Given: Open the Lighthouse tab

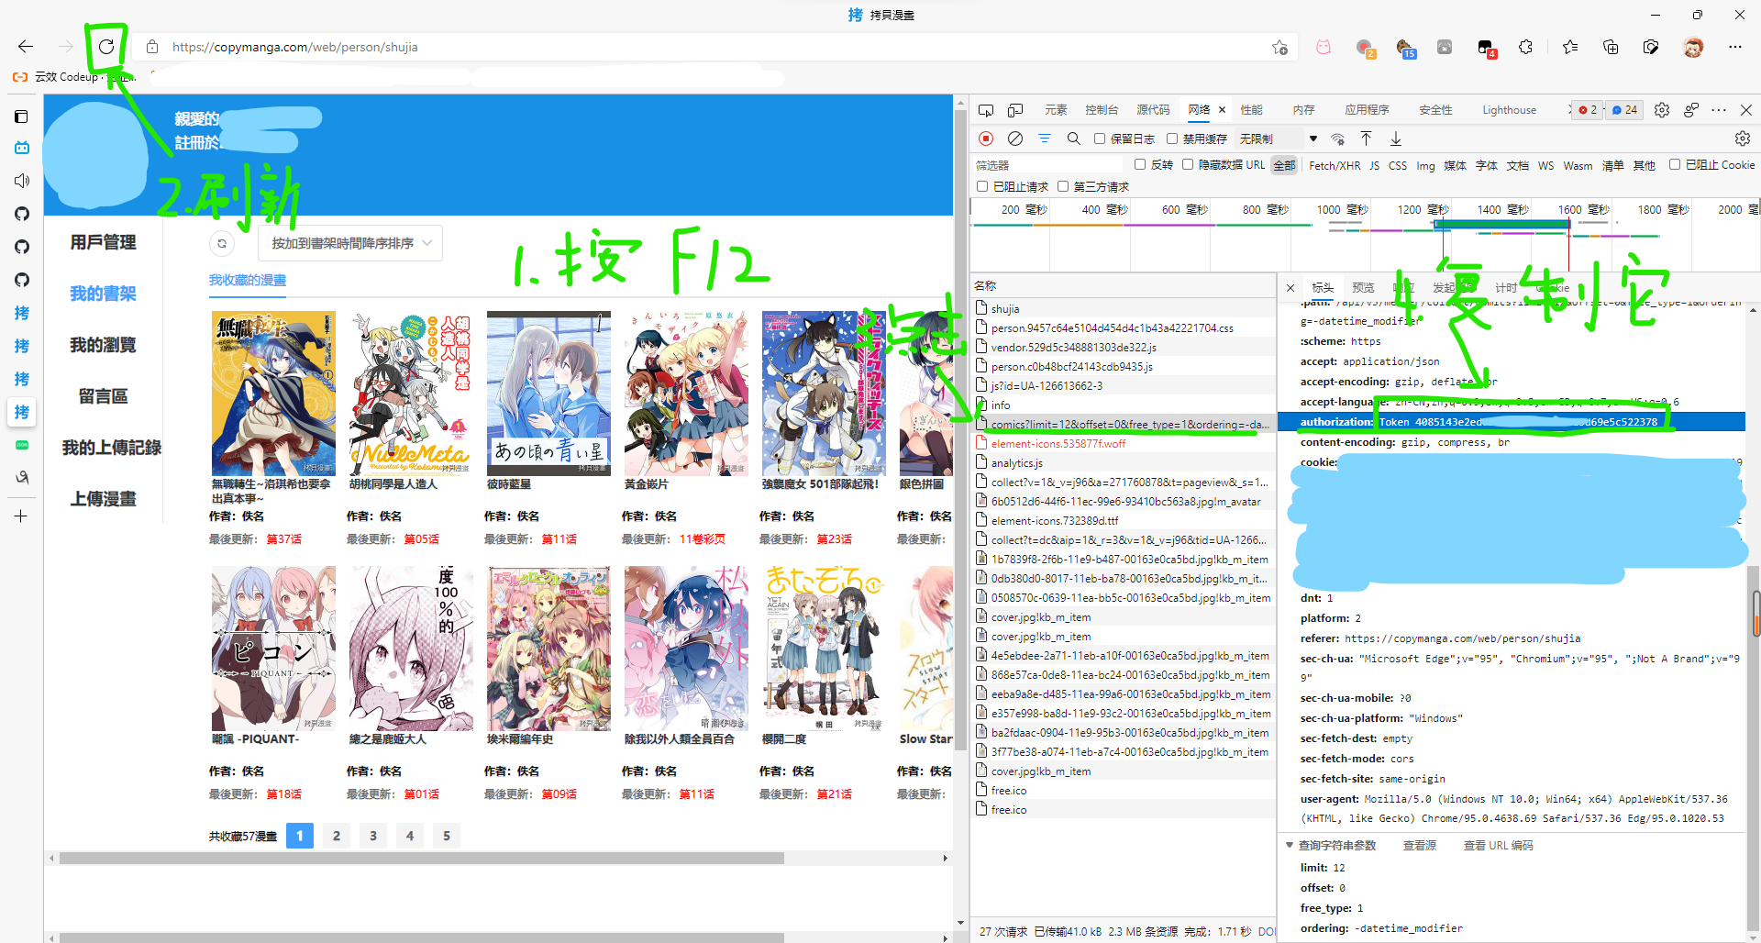Looking at the screenshot, I should [x=1509, y=110].
